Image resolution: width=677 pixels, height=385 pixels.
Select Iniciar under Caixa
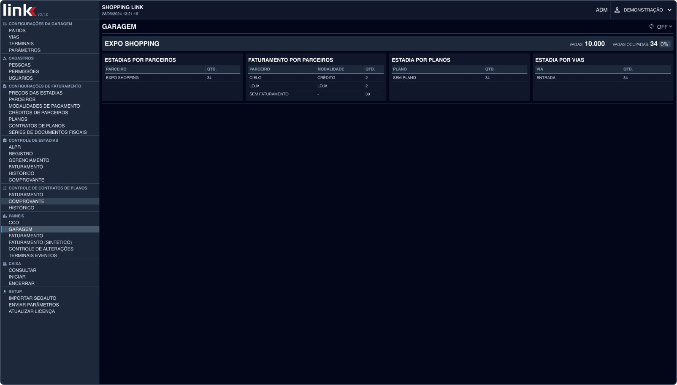(50, 277)
